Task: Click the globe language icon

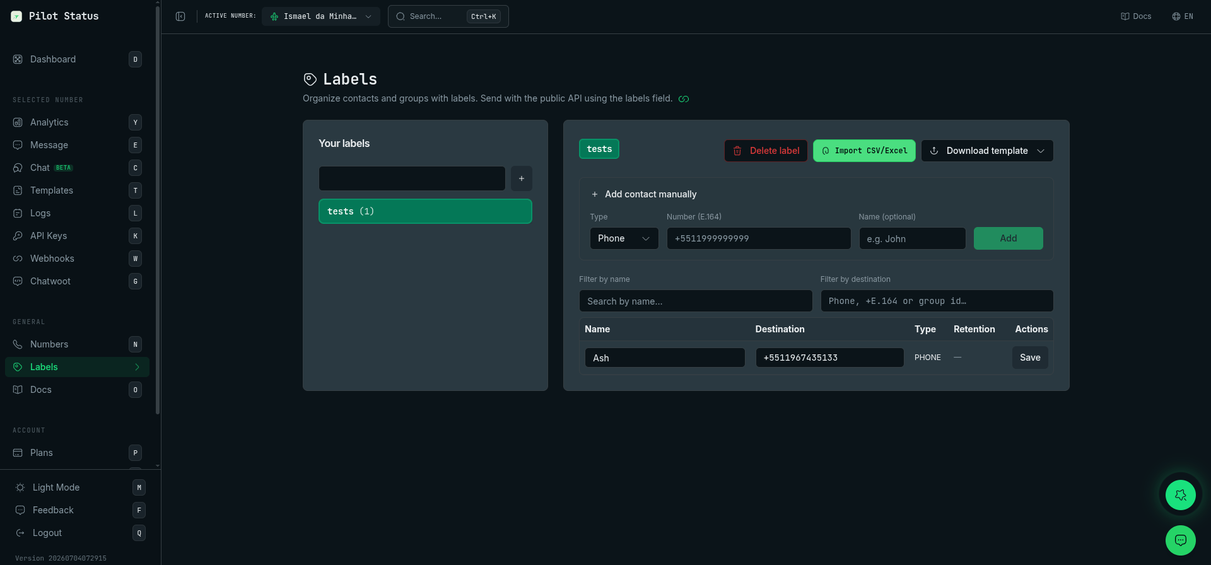Action: click(1176, 16)
